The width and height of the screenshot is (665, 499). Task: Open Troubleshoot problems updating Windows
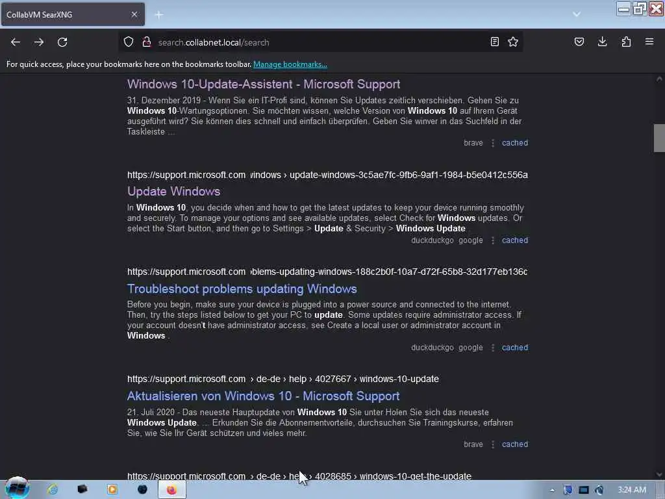click(x=242, y=289)
